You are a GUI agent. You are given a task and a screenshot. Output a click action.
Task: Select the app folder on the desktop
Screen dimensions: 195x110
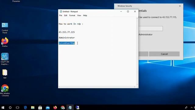coord(5,74)
